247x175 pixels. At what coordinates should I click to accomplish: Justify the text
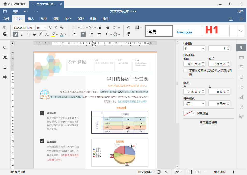coord(99,34)
